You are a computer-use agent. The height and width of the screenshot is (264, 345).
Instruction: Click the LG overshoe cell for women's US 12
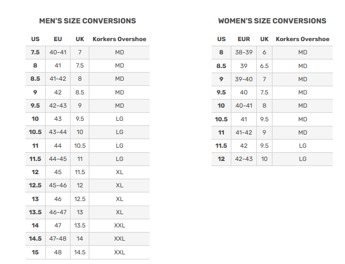click(302, 159)
